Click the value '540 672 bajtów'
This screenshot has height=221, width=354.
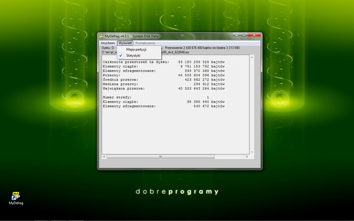click(x=209, y=106)
